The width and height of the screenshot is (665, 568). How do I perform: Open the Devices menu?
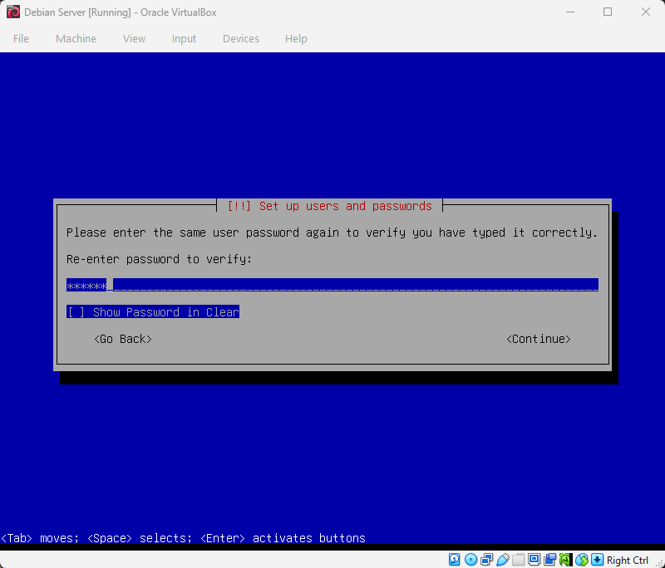point(241,38)
